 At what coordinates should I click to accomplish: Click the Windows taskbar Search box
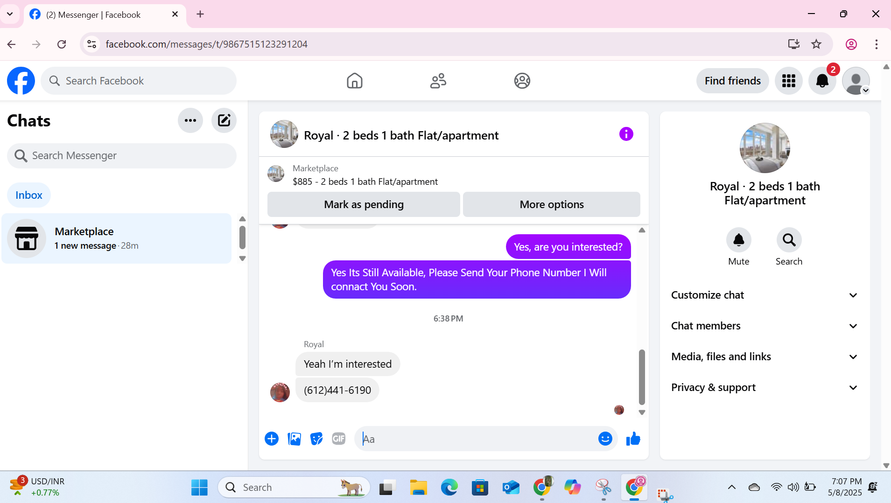point(294,487)
